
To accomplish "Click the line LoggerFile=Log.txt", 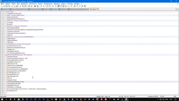I will coord(14,13).
